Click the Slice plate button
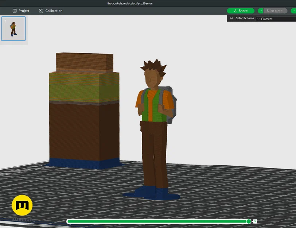The image size is (296, 228). click(275, 11)
